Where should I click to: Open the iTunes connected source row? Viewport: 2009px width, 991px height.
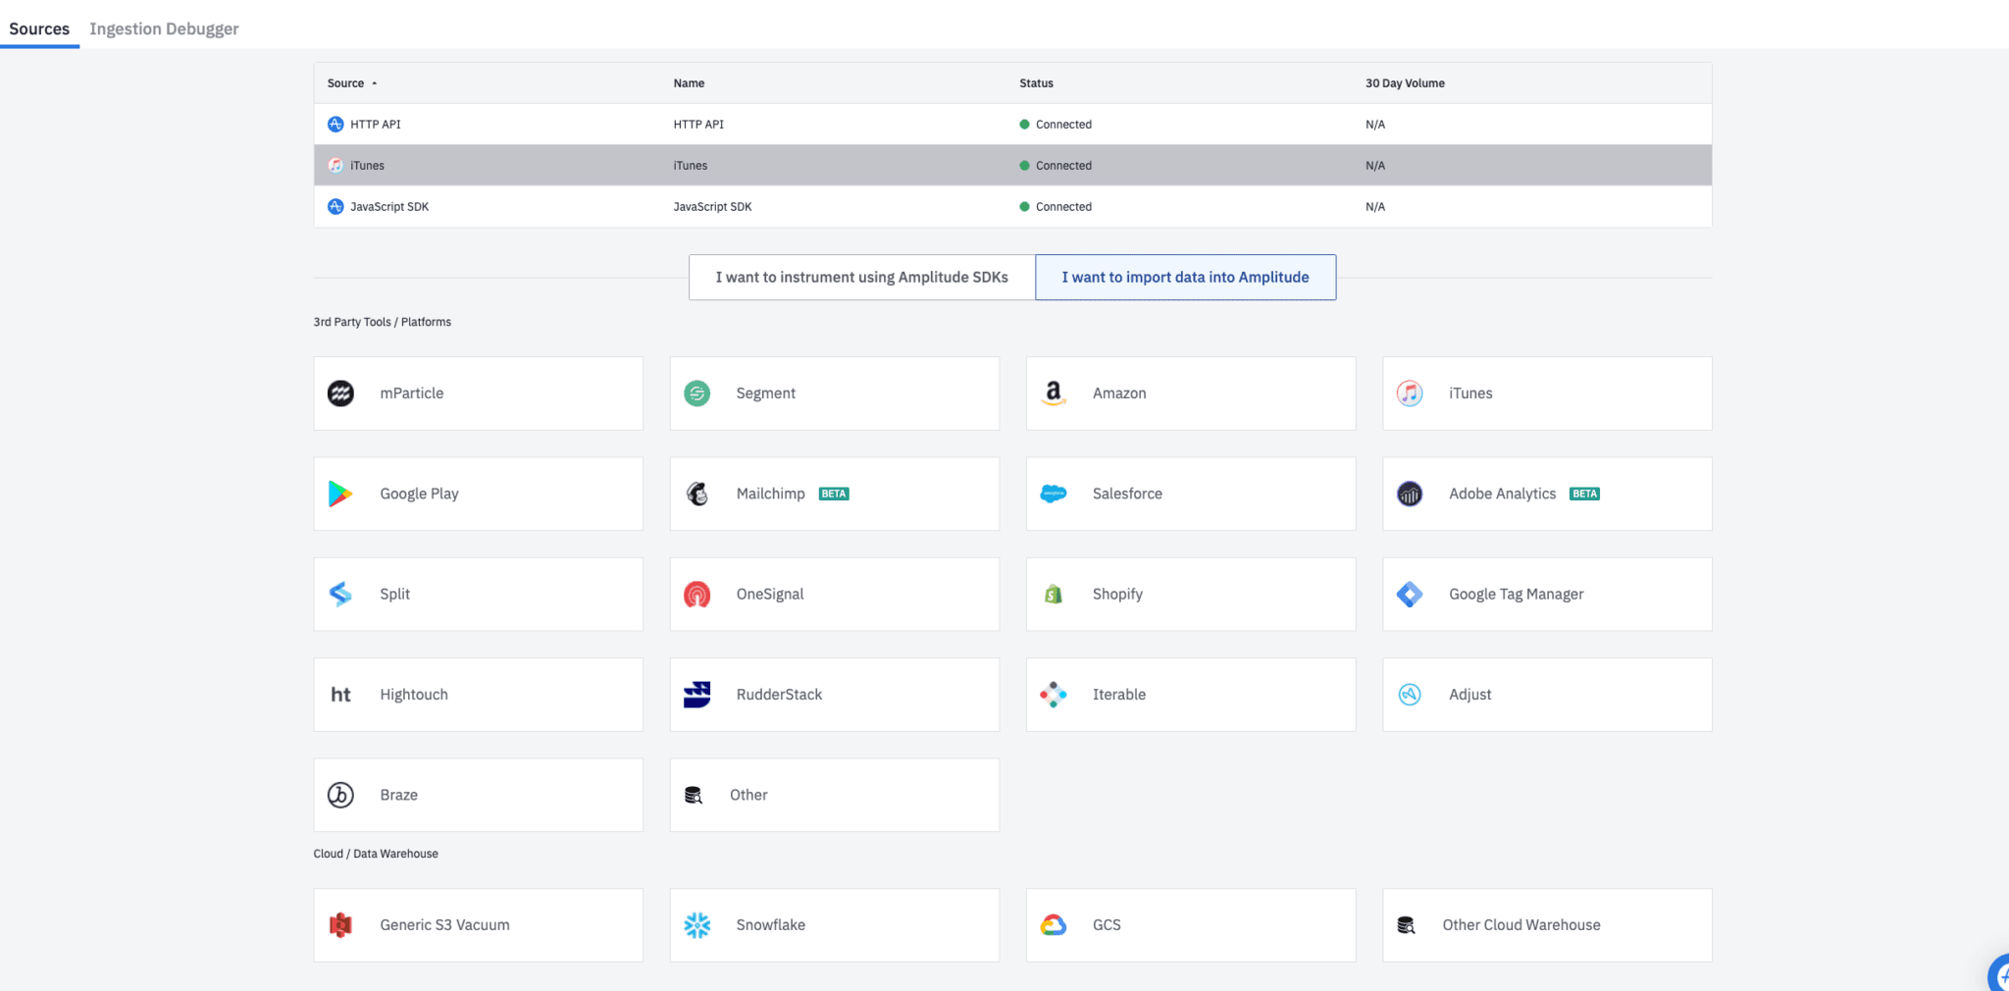pyautogui.click(x=1012, y=166)
